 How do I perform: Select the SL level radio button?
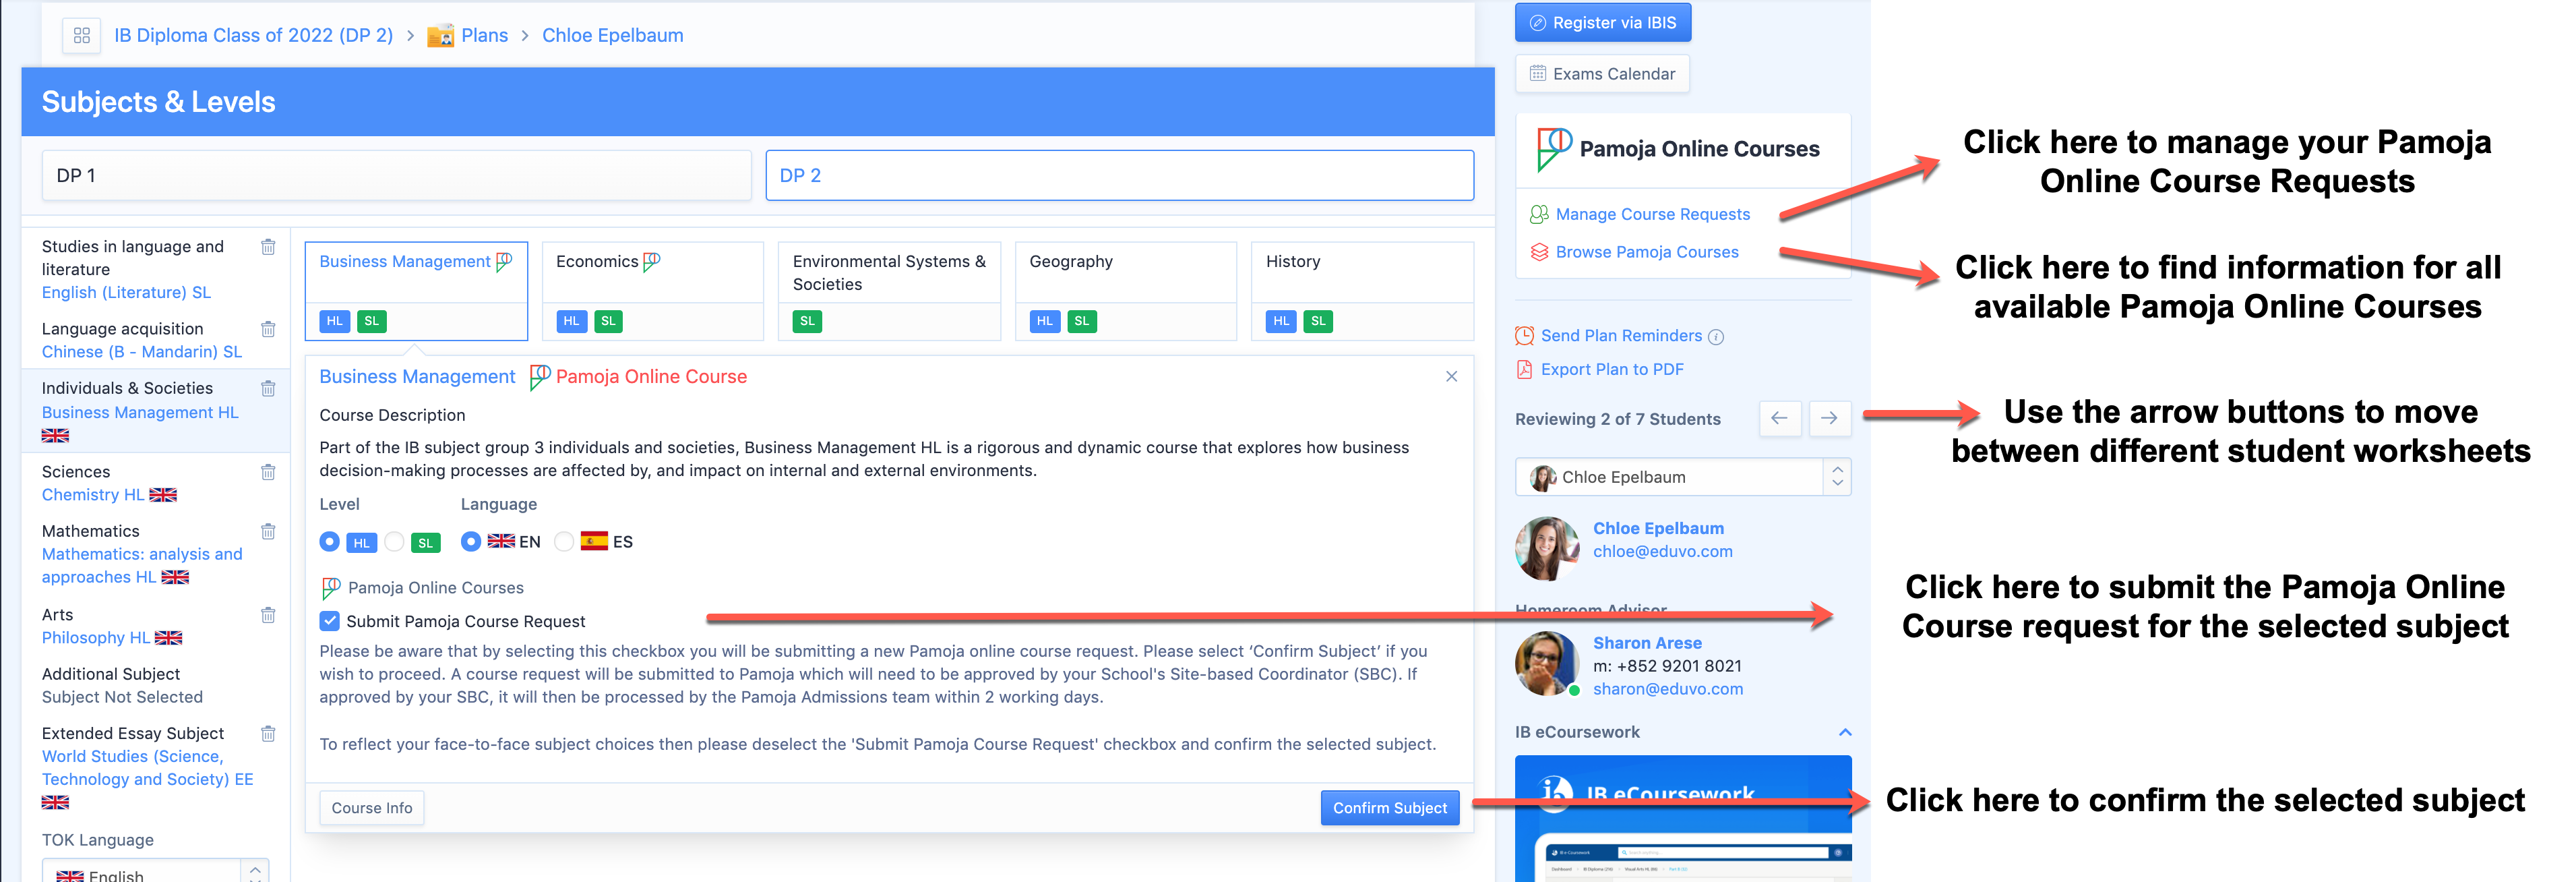pos(395,542)
